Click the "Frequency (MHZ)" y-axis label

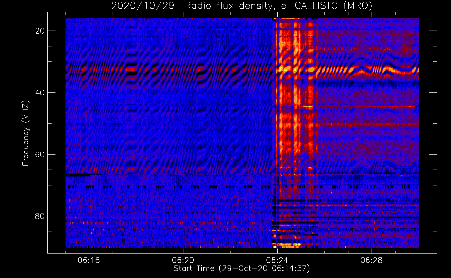tap(26, 133)
